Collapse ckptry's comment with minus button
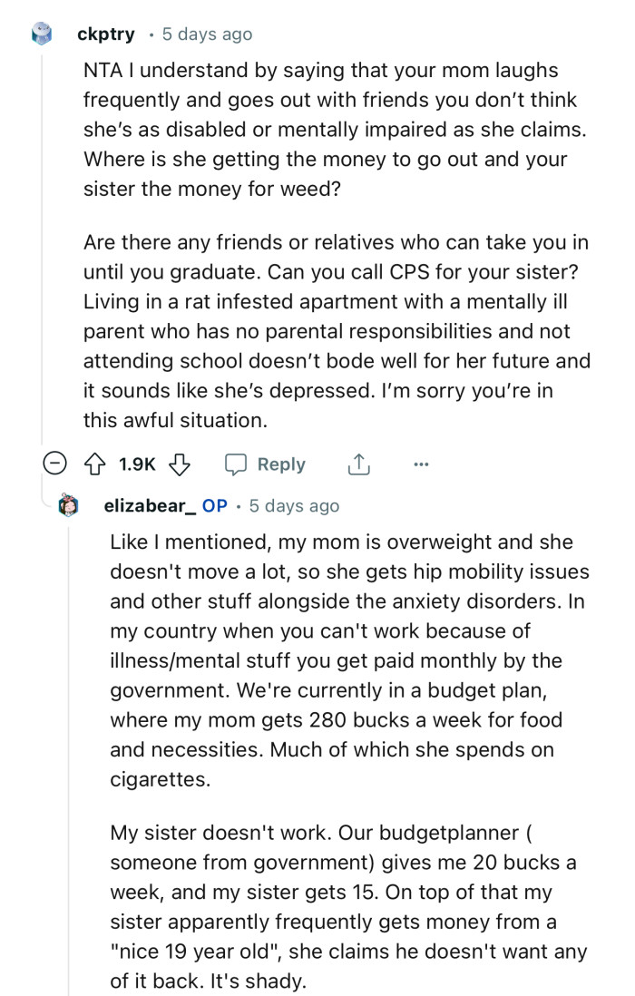Viewport: 635px width, 996px height. coord(55,464)
